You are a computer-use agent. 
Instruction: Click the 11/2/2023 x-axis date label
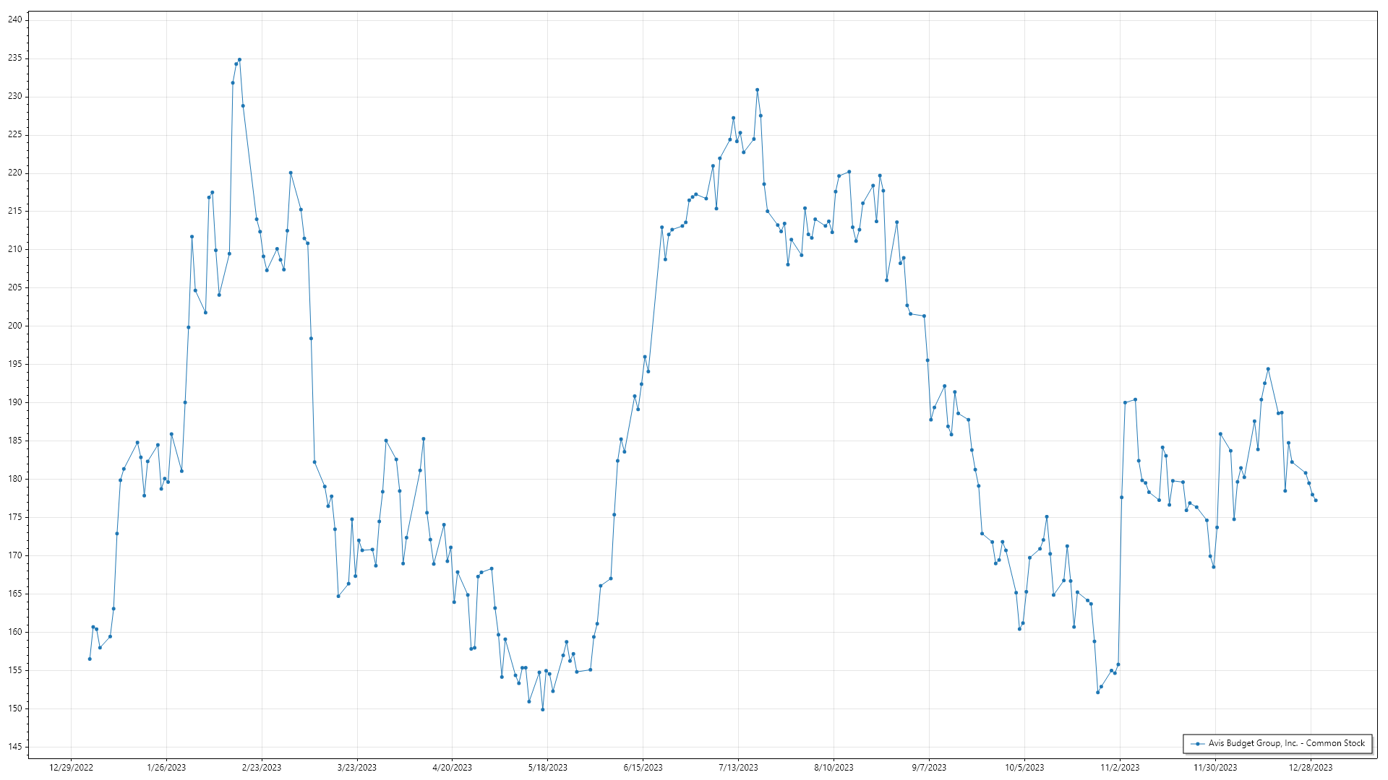[1120, 768]
